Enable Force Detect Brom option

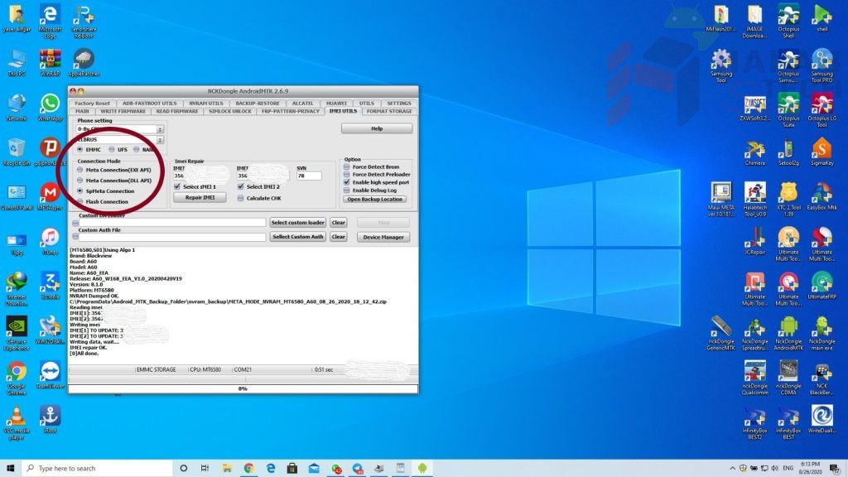tap(347, 167)
